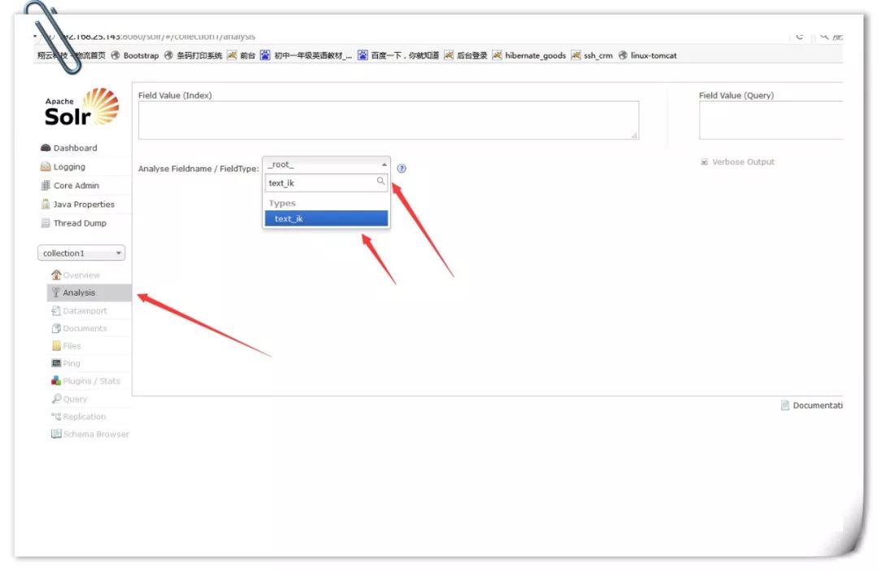
Task: Click the Field Value (Query) text area
Action: (770, 120)
